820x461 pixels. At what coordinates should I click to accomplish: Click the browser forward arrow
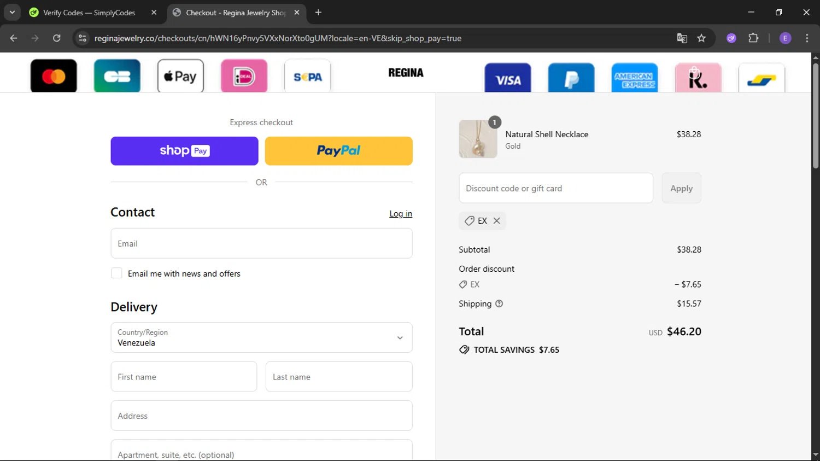[x=35, y=38]
